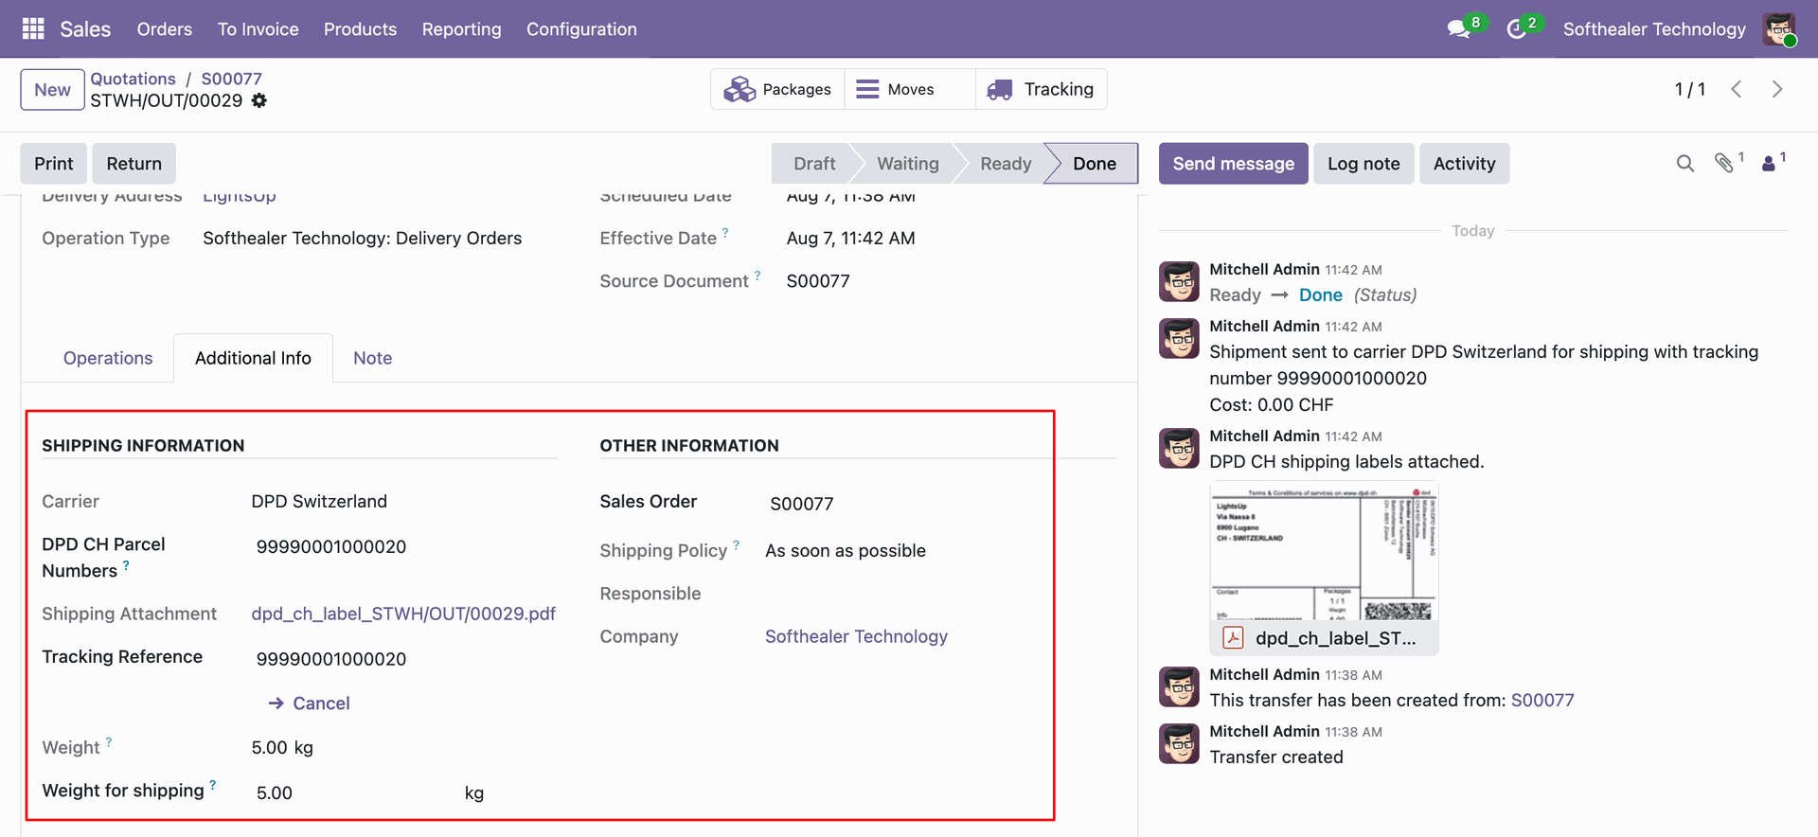
Task: Open the Products menu
Action: tap(361, 29)
